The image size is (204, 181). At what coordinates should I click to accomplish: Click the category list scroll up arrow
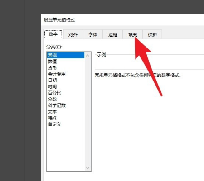pyautogui.click(x=87, y=56)
